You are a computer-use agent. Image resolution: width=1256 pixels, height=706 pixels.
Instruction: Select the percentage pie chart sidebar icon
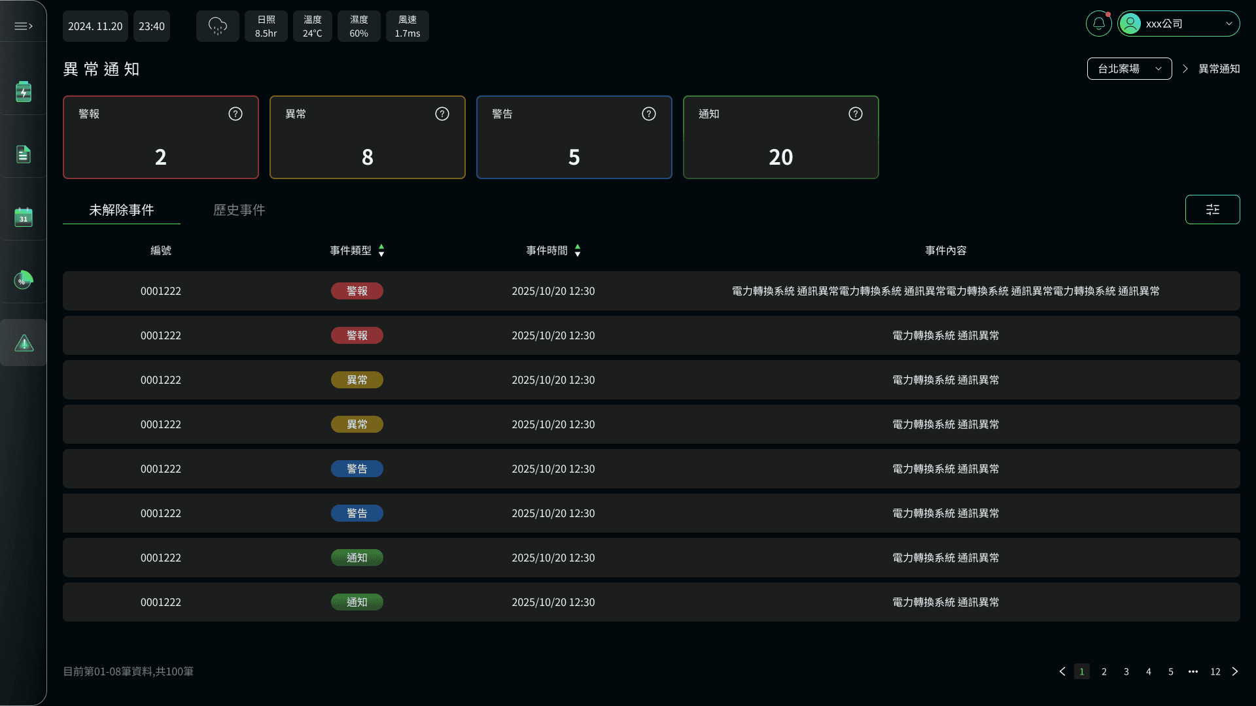click(x=24, y=280)
